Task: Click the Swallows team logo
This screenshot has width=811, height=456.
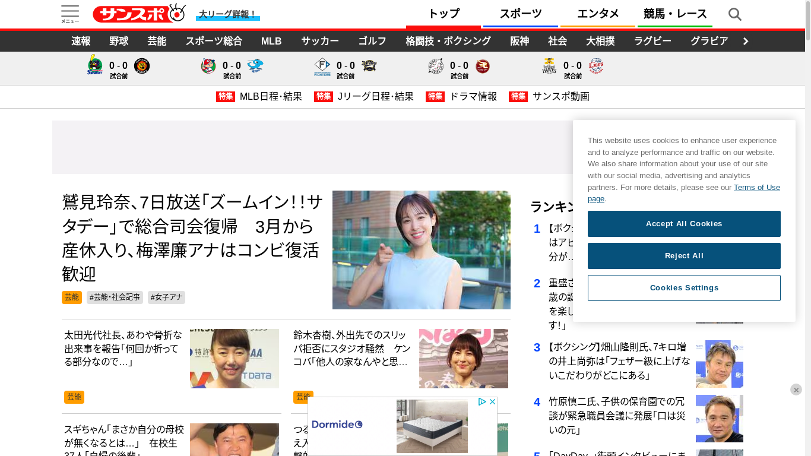Action: (x=94, y=65)
